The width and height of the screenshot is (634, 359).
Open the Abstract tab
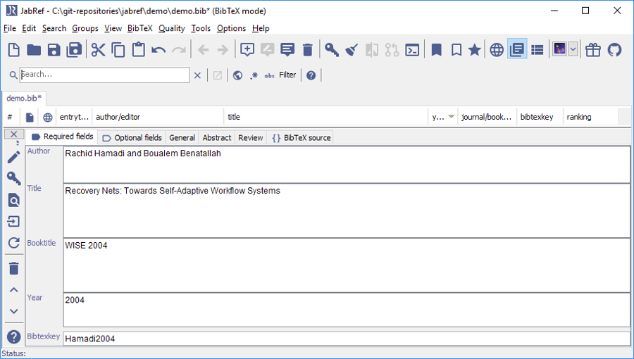217,138
